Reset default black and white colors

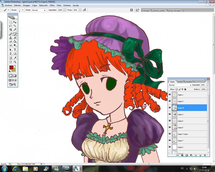(10, 71)
